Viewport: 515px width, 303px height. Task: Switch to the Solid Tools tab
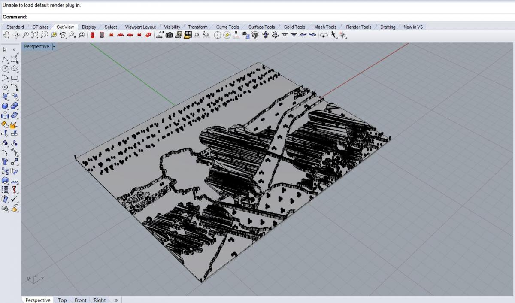(295, 27)
